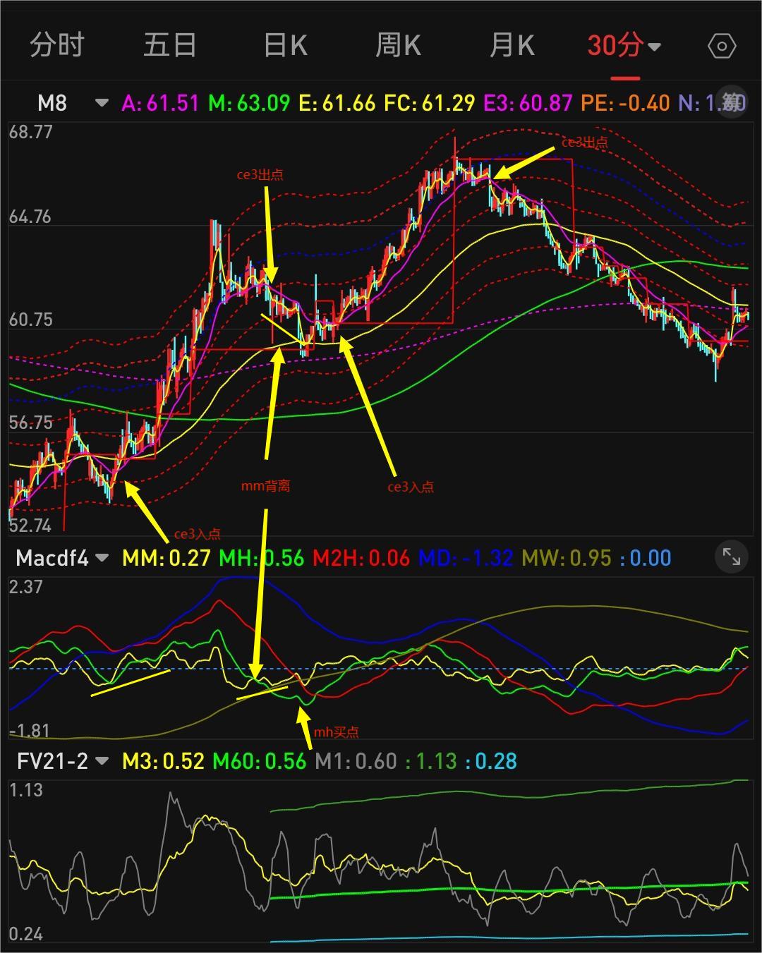Click the M2H: 0.06 value
Viewport: 762px width, 953px height.
coord(361,558)
